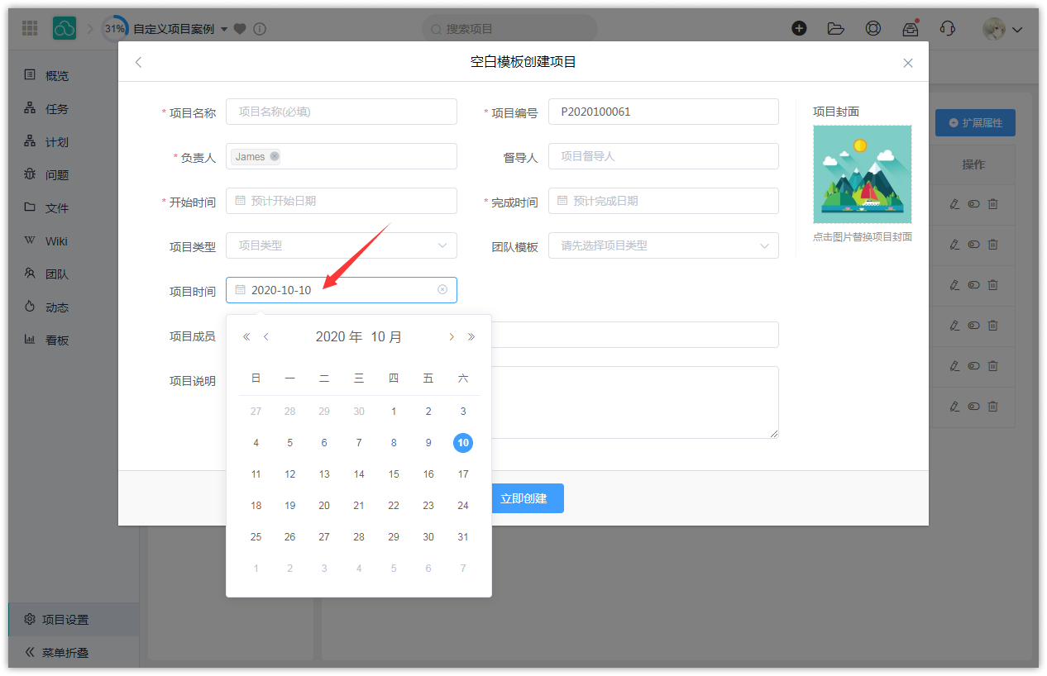Open the 预计完成日期 date picker
This screenshot has height=676, width=1047.
[663, 201]
